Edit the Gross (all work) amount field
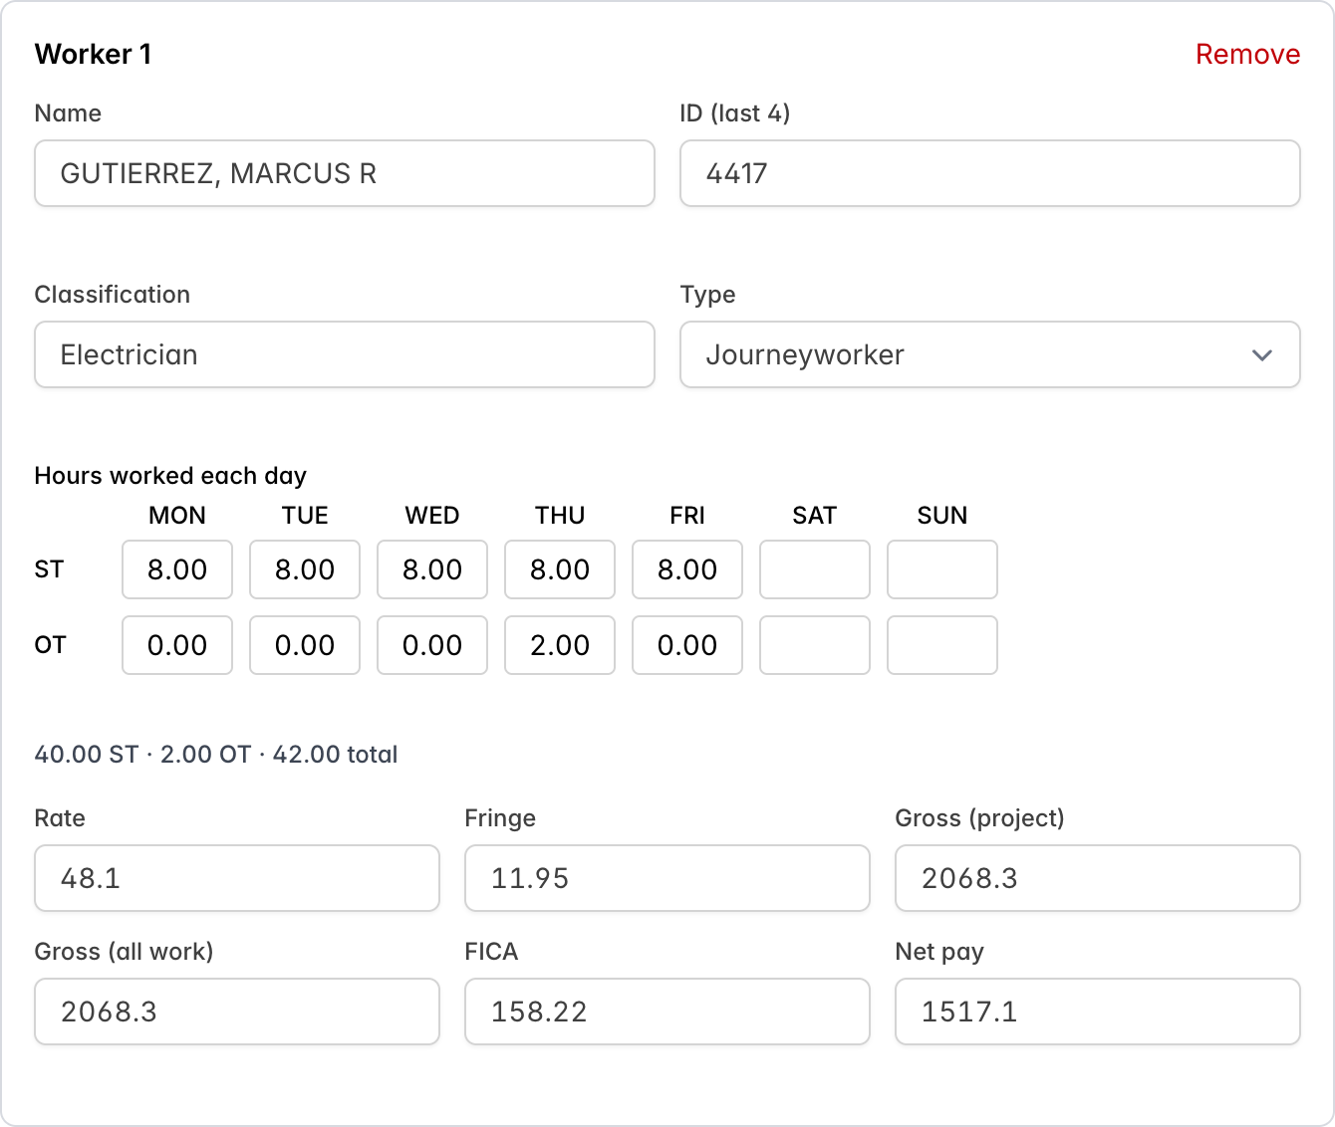The height and width of the screenshot is (1127, 1335). pyautogui.click(x=237, y=1012)
